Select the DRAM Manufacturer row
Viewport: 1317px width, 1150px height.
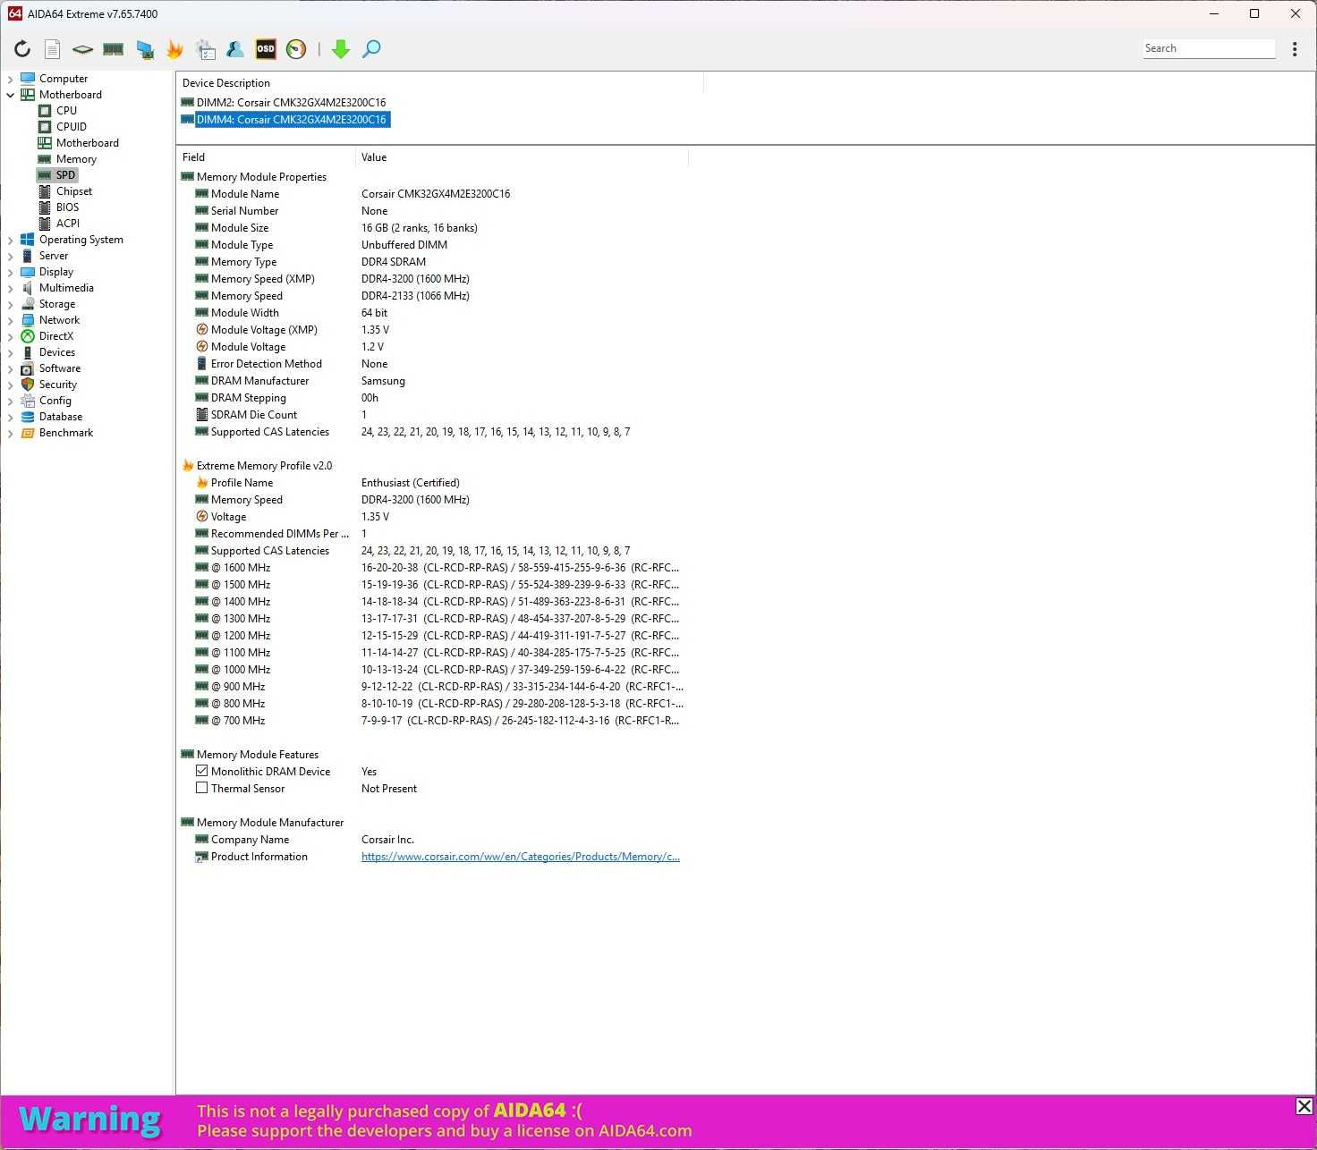[x=432, y=381]
